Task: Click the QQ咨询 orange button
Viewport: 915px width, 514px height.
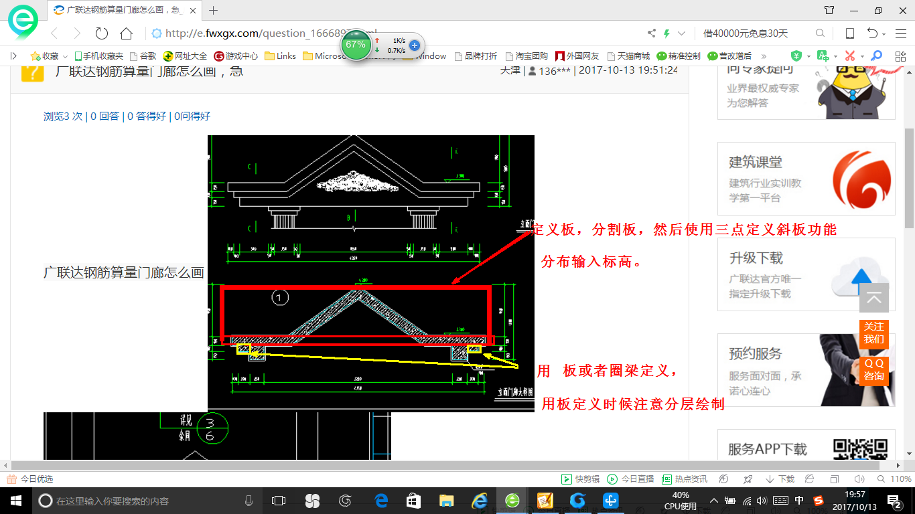Action: click(x=874, y=370)
